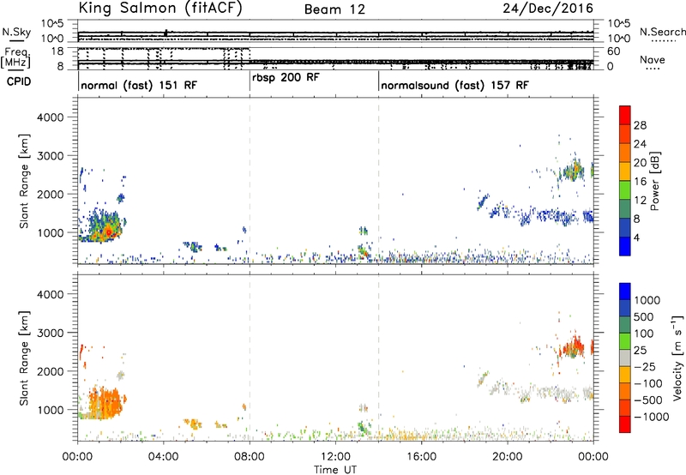Click the '12:00' time axis tick label
Image resolution: width=686 pixels, height=475 pixels.
[335, 457]
